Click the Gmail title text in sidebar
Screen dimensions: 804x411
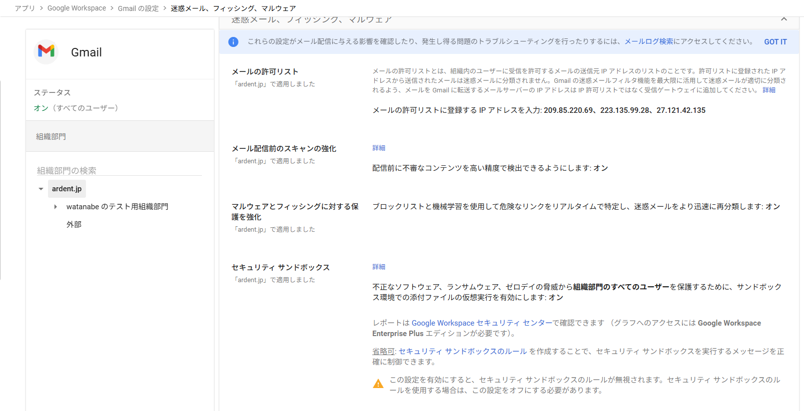point(86,52)
